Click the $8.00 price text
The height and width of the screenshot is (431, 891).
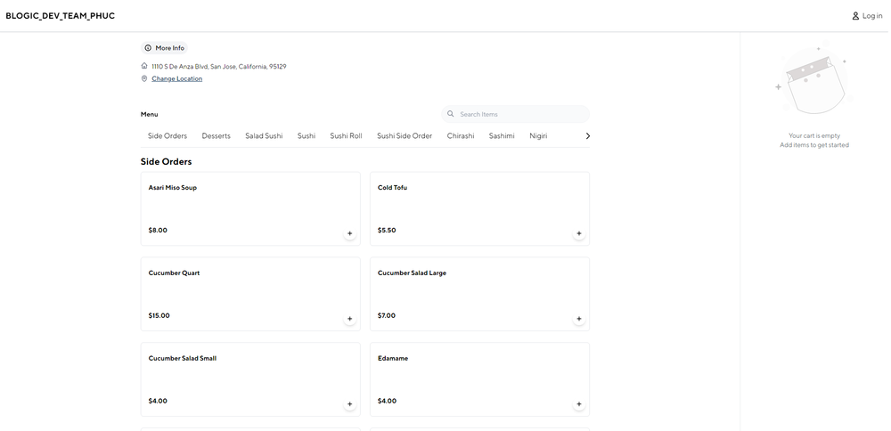coord(158,231)
